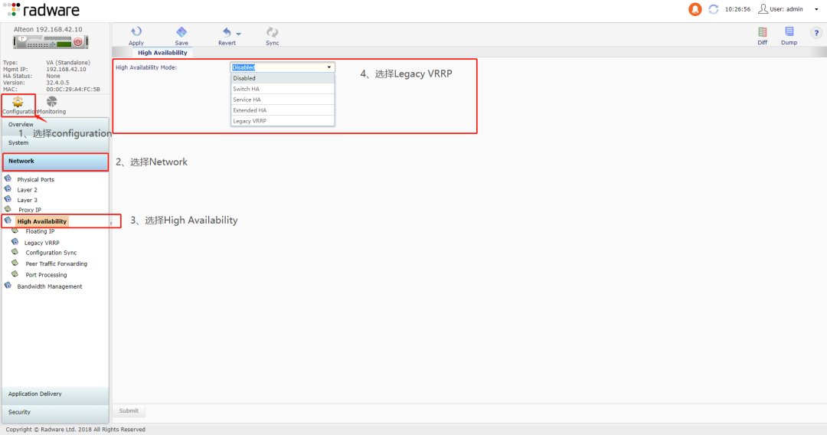Switch to the Monitoring view icon
This screenshot has width=827, height=435.
click(x=52, y=102)
